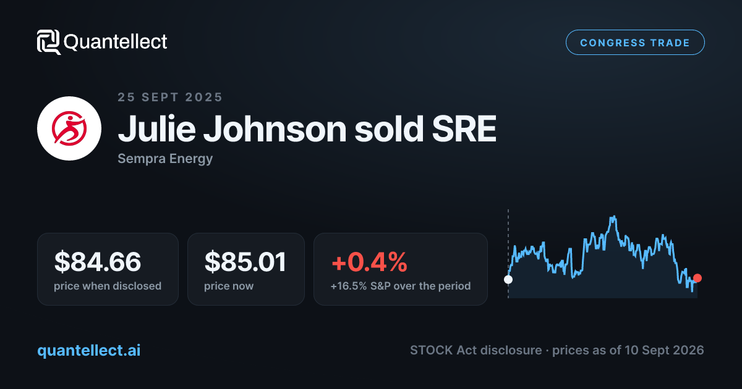Click the Quantellect logo icon

coord(49,42)
